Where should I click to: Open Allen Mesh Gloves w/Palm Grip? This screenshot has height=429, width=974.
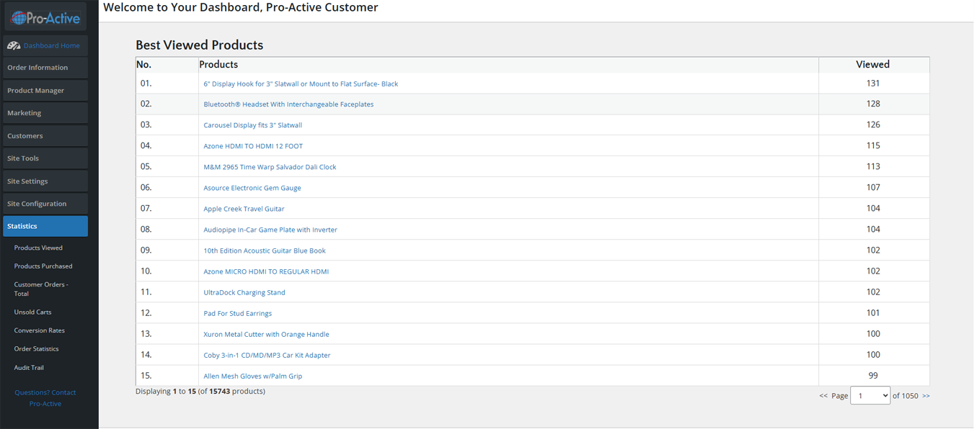[x=252, y=376]
